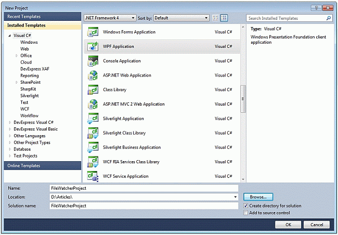338x235 pixels.
Task: Enable Add to source control checkbox
Action: pyautogui.click(x=245, y=213)
